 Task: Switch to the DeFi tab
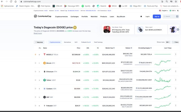coord(76,42)
